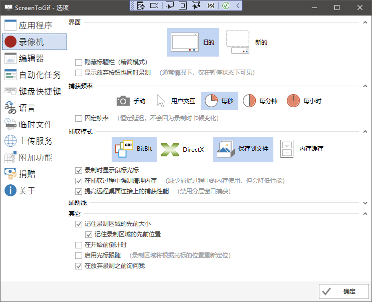Uncheck 记住录制区域的先前大小
This screenshot has width=372, height=302.
tap(79, 224)
